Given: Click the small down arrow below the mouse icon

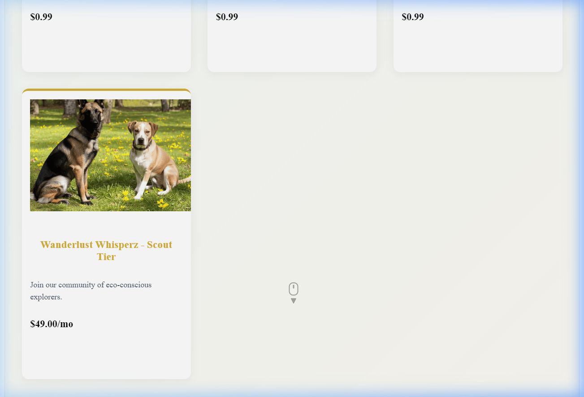Looking at the screenshot, I should click(x=294, y=301).
